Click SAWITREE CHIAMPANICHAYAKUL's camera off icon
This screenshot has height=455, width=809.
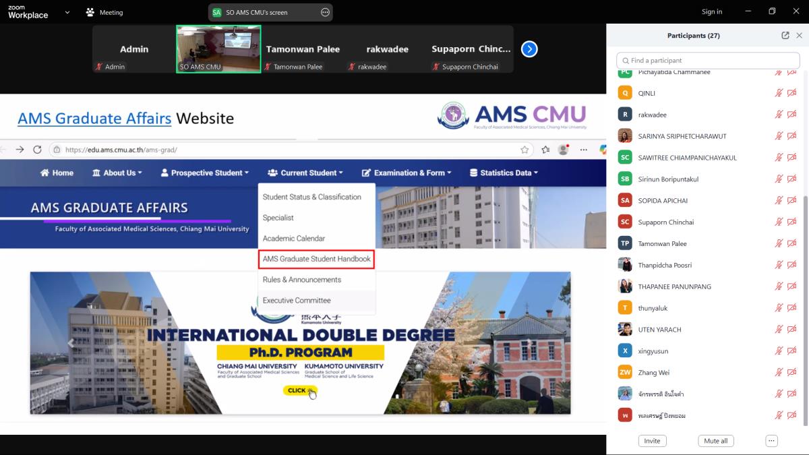(x=792, y=158)
